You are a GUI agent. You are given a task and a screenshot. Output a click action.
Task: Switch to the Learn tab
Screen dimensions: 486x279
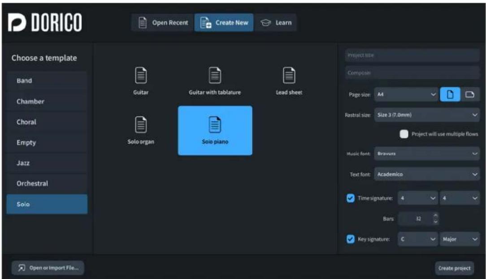276,22
